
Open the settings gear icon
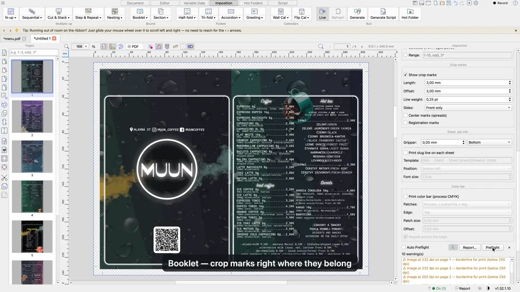click(476, 3)
